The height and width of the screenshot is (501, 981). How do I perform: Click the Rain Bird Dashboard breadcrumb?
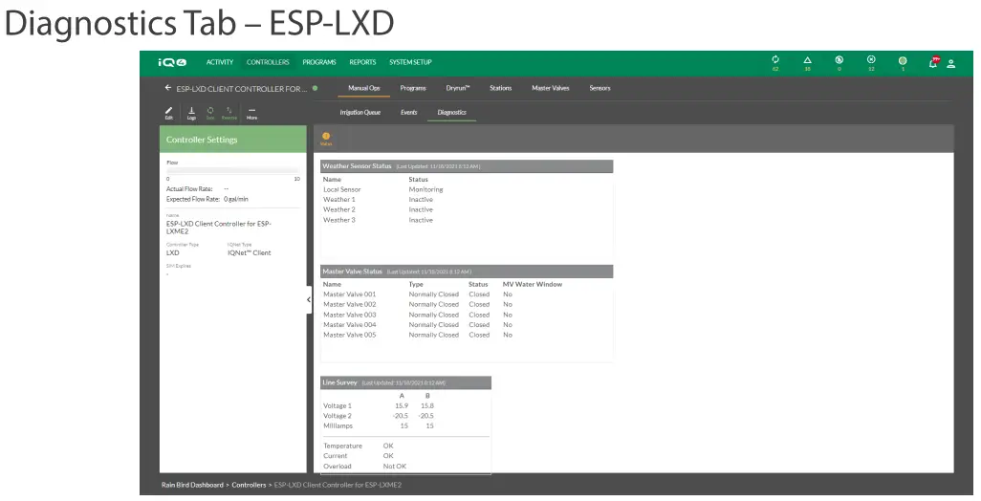[x=193, y=486]
